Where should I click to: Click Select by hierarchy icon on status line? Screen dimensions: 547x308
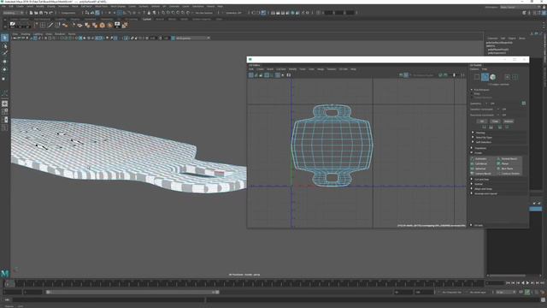point(87,13)
